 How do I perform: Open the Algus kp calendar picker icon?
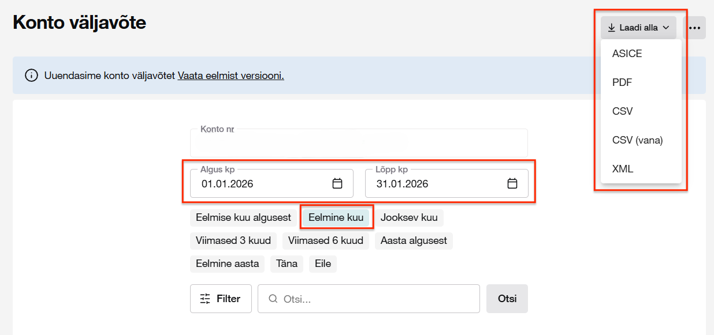(x=337, y=184)
